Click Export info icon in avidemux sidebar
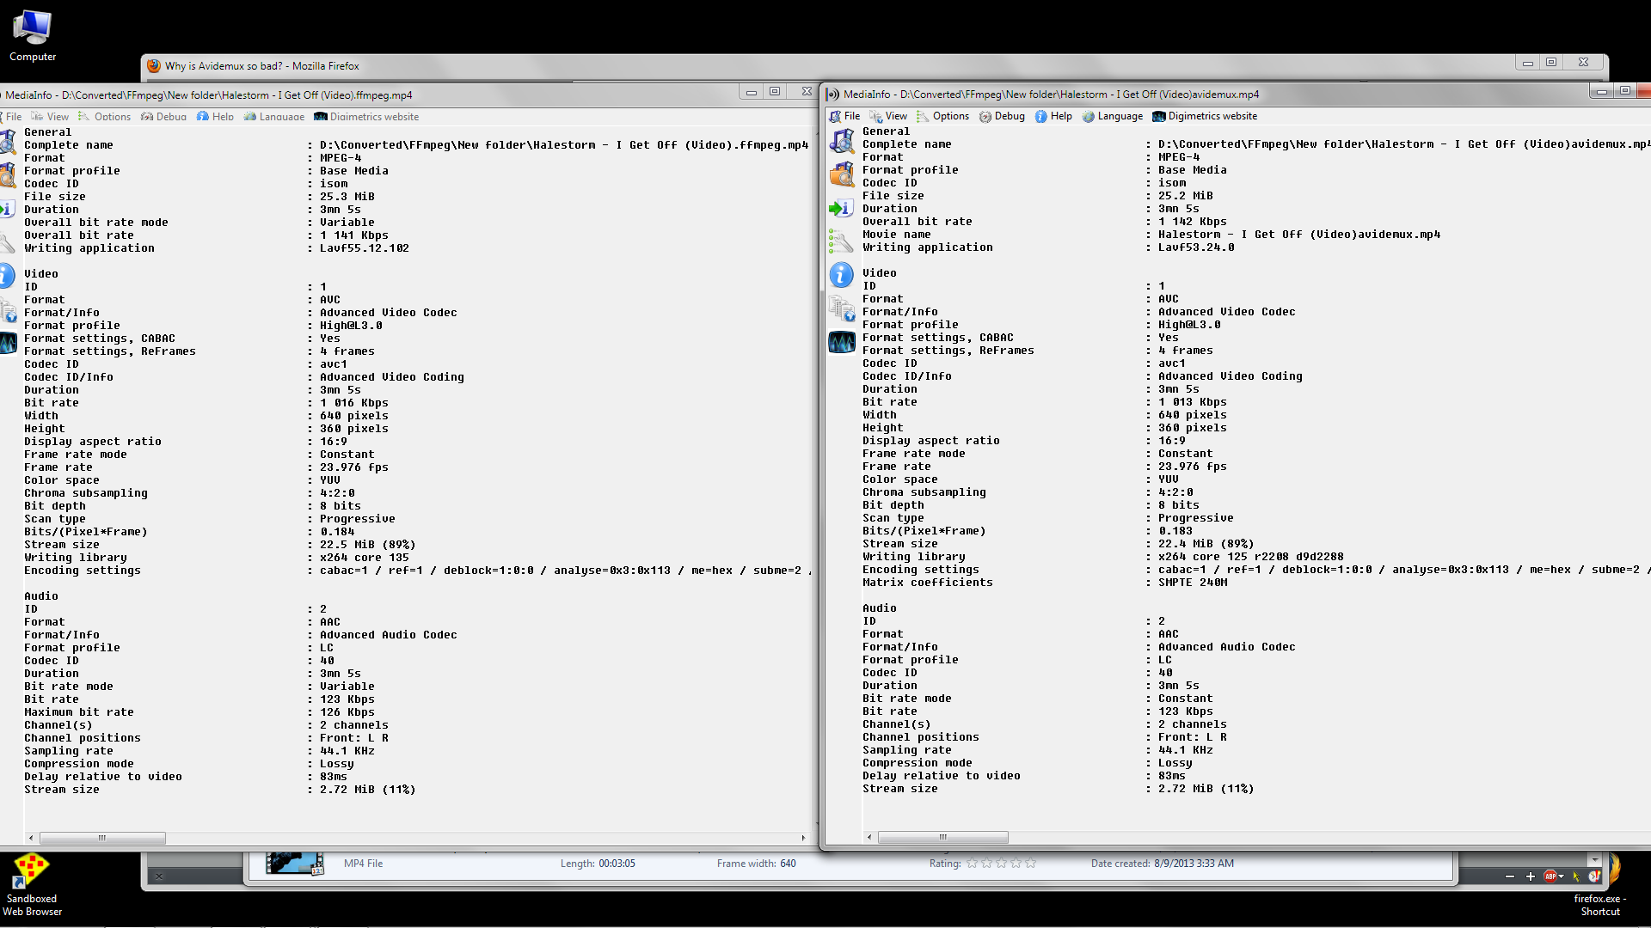This screenshot has width=1651, height=928. click(x=842, y=208)
